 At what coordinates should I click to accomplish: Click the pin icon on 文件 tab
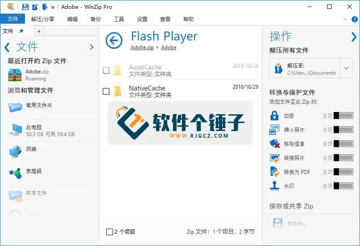(x=21, y=31)
